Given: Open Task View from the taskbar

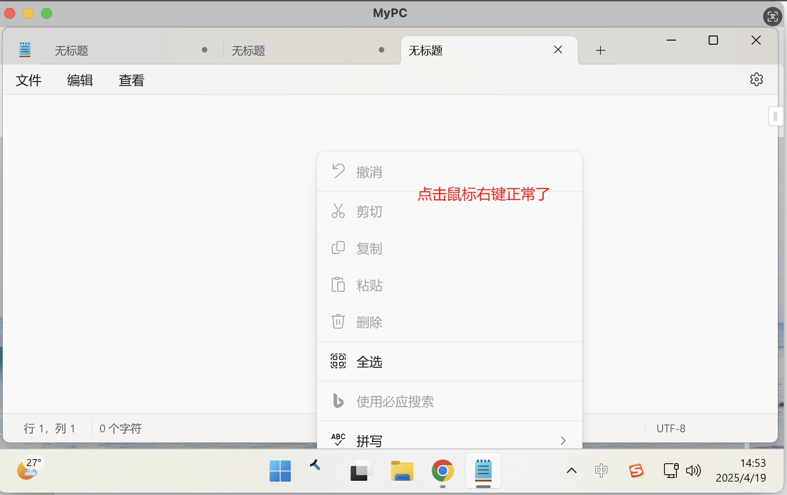Looking at the screenshot, I should pos(361,471).
